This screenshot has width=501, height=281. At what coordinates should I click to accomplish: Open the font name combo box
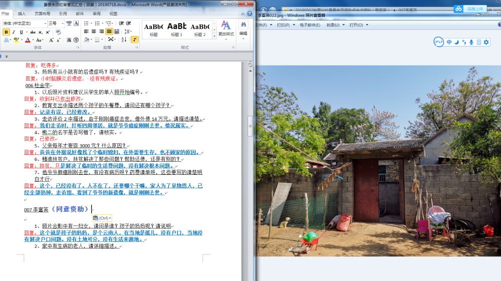25,24
